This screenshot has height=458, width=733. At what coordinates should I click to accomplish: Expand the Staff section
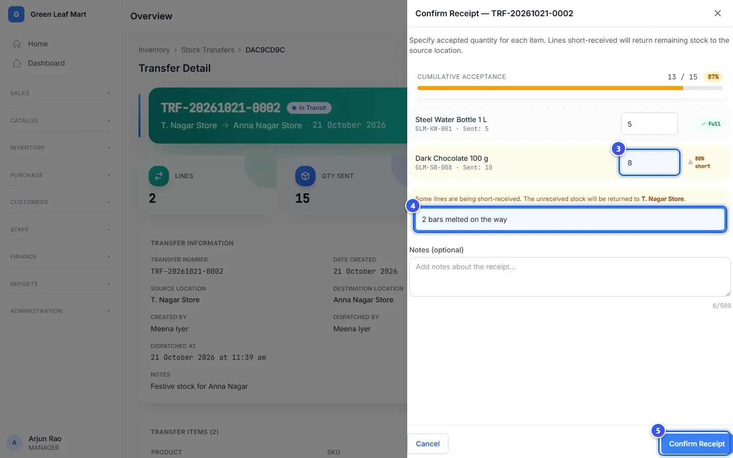[x=61, y=230]
